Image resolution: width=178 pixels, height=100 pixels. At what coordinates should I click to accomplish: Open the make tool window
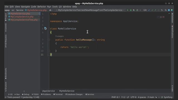[172, 88]
